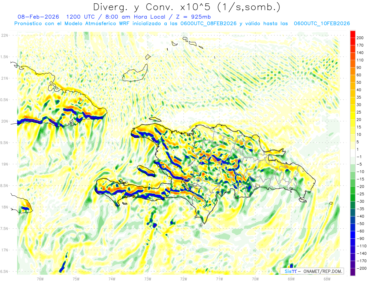Click the title 'Diverg. y Conv. x10^5 (1/s,somb.)'
Screen dimensions: 367x283
187,7
